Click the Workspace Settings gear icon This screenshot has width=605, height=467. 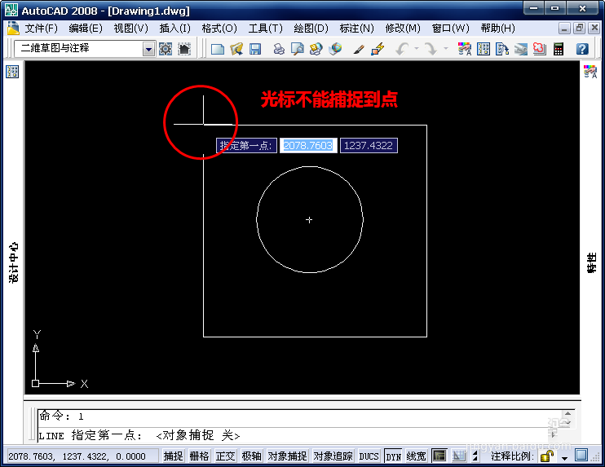pos(166,49)
